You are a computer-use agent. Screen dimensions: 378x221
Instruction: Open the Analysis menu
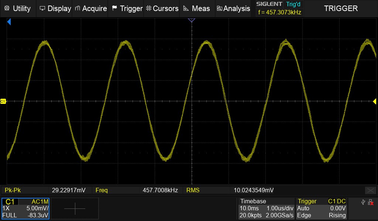coord(233,8)
